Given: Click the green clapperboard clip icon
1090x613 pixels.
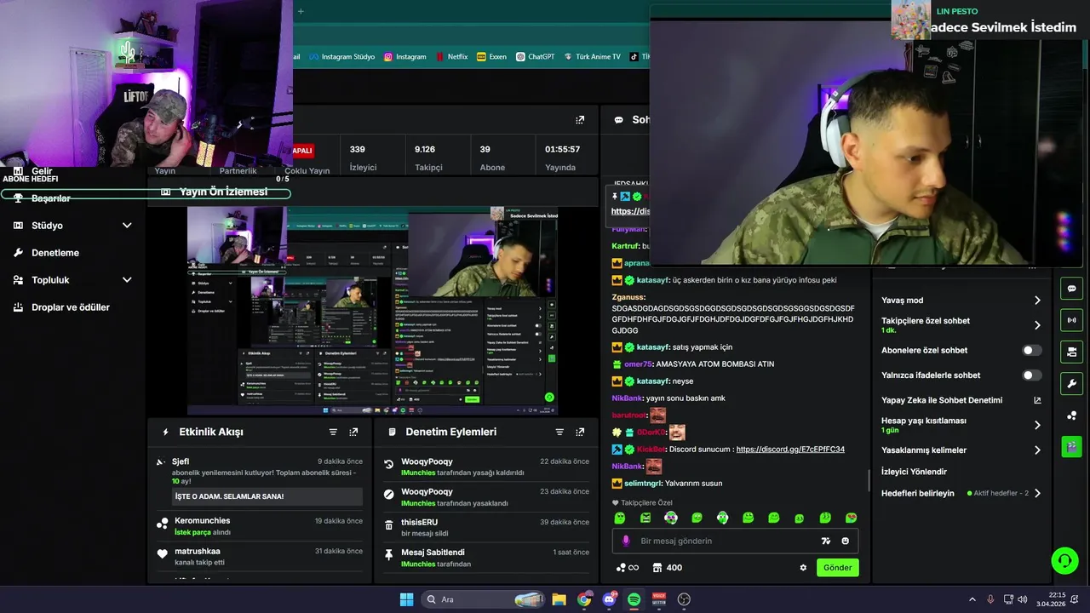Looking at the screenshot, I should 1071,446.
